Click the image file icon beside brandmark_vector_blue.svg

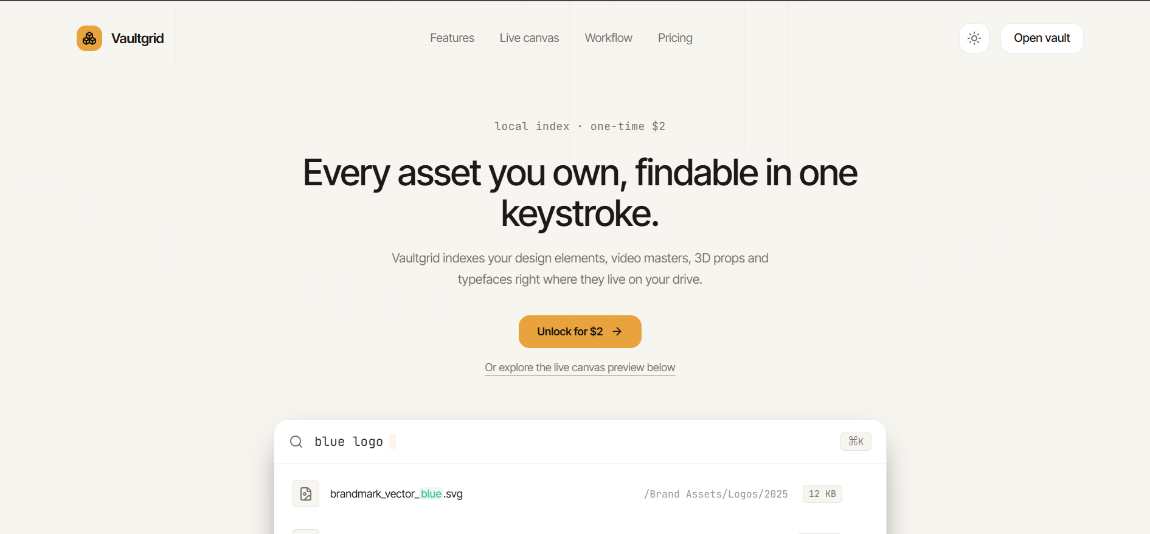(306, 494)
